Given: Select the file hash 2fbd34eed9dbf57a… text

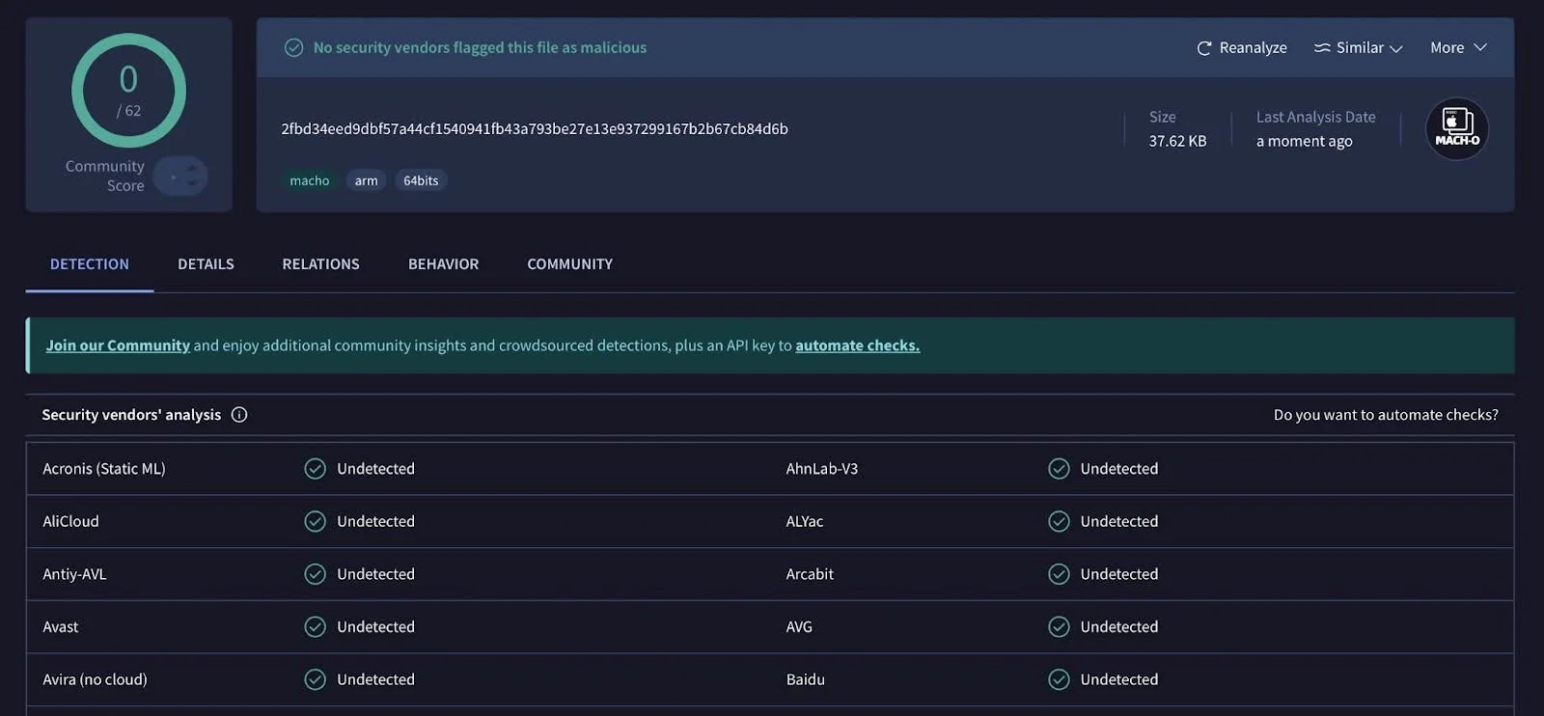Looking at the screenshot, I should (x=535, y=128).
